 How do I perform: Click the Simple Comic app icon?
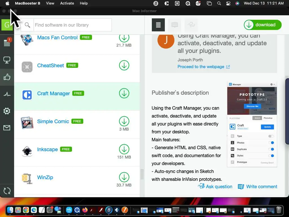click(x=27, y=123)
